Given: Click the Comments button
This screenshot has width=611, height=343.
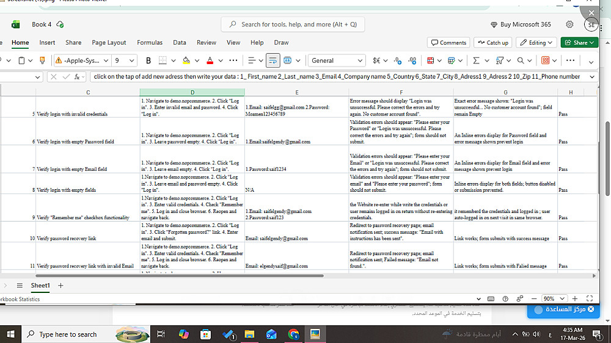Looking at the screenshot, I should tap(448, 43).
